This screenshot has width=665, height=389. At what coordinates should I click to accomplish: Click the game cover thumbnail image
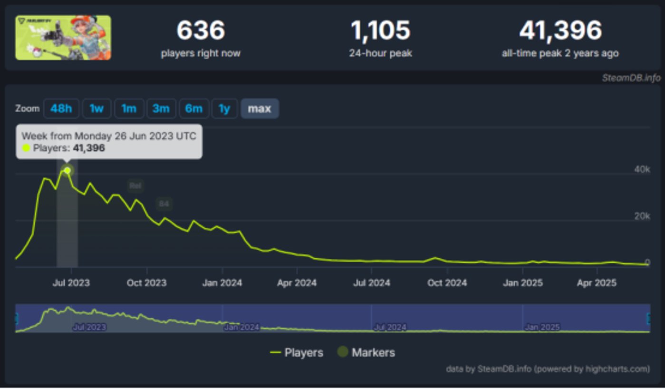pyautogui.click(x=63, y=38)
